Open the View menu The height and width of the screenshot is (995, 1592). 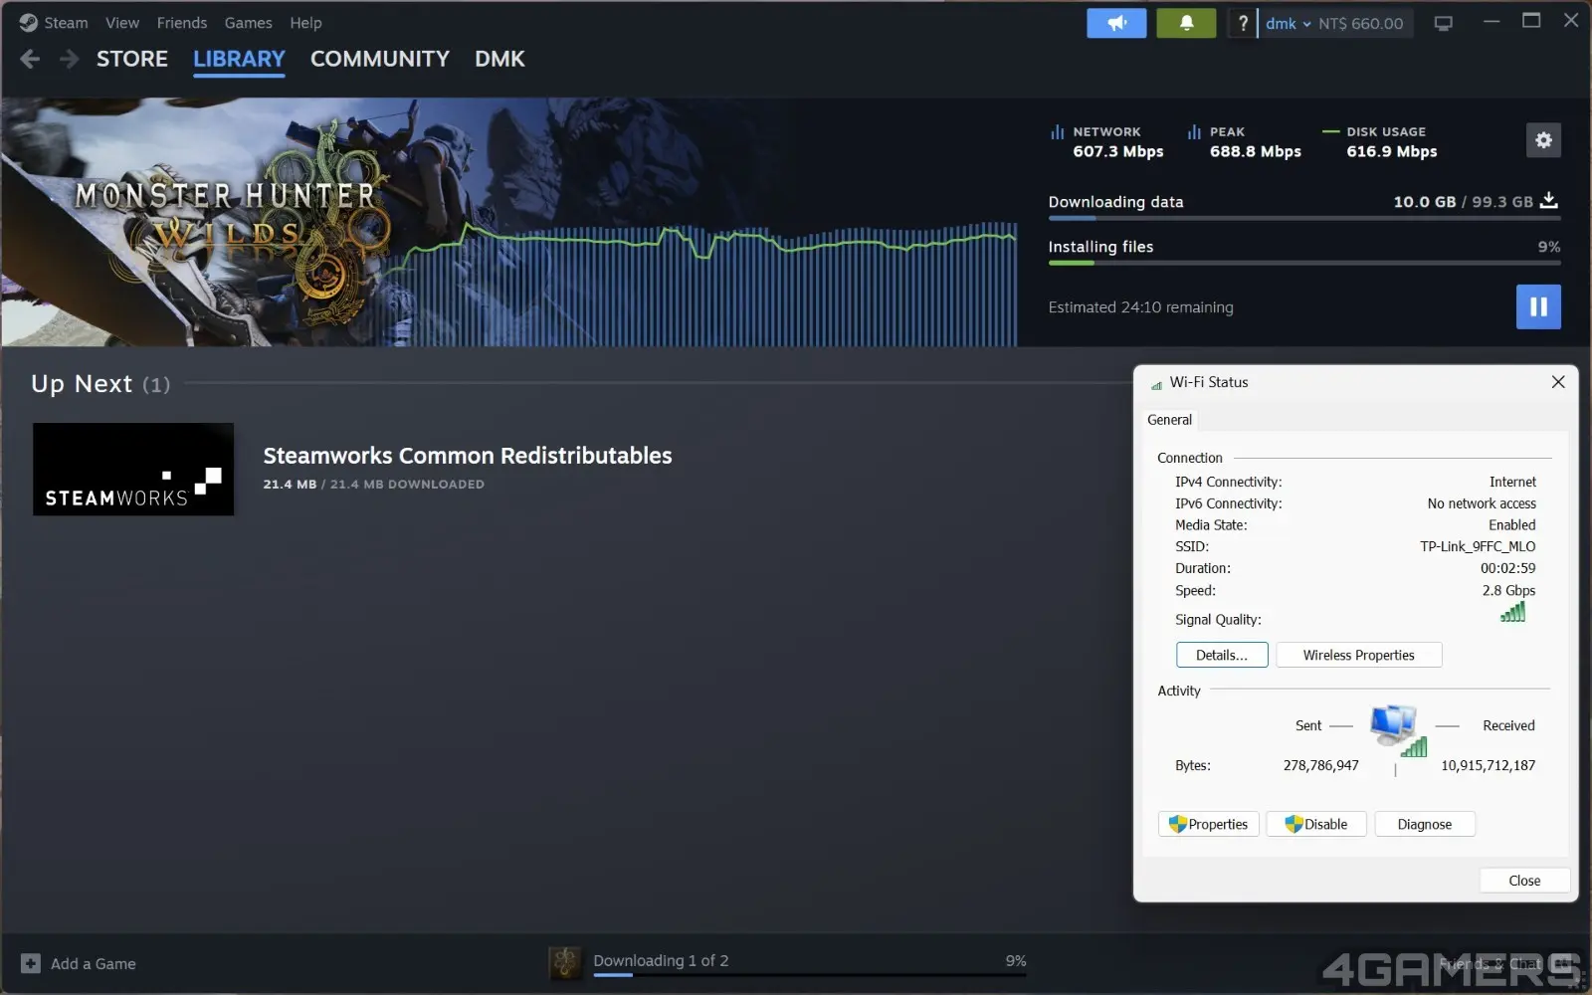point(122,23)
